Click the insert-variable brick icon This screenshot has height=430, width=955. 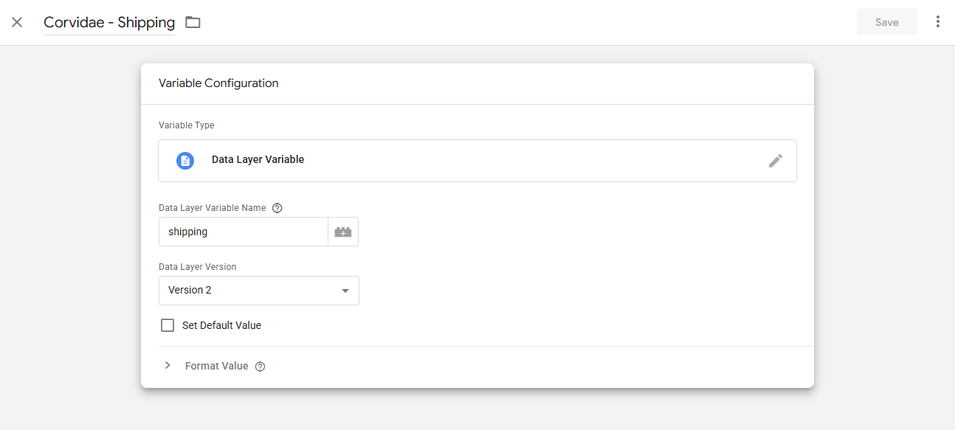(x=343, y=232)
